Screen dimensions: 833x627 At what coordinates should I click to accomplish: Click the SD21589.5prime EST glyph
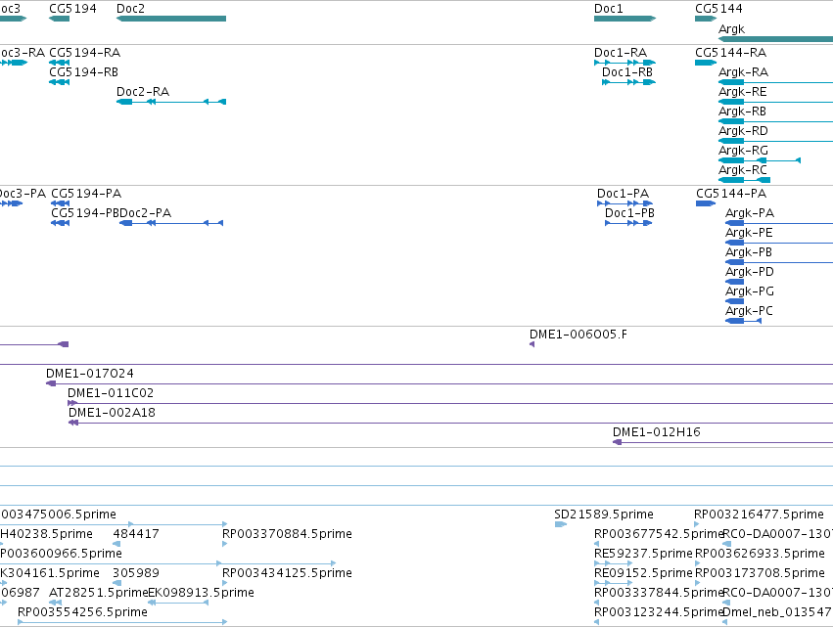tap(561, 524)
